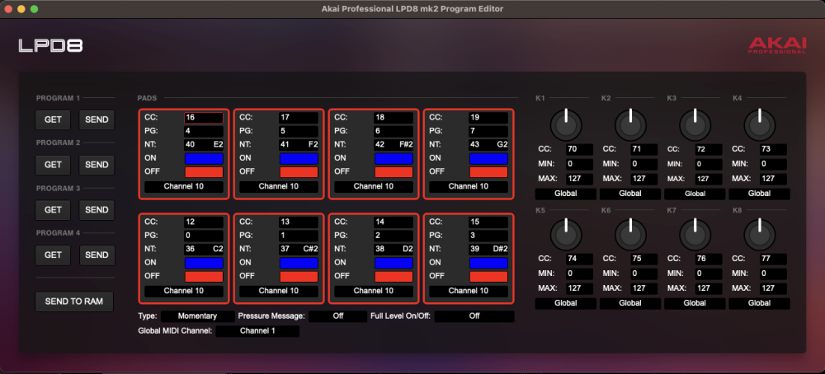Click the NT field showing 39 D#2
Image resolution: width=825 pixels, height=374 pixels.
click(x=488, y=249)
